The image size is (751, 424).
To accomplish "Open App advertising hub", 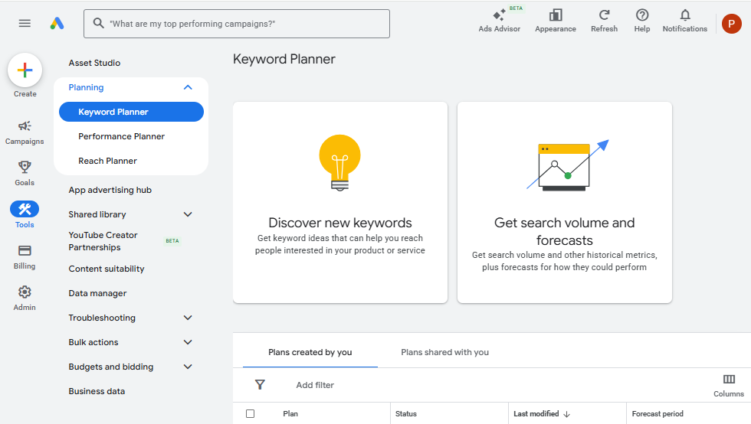I will pyautogui.click(x=110, y=190).
